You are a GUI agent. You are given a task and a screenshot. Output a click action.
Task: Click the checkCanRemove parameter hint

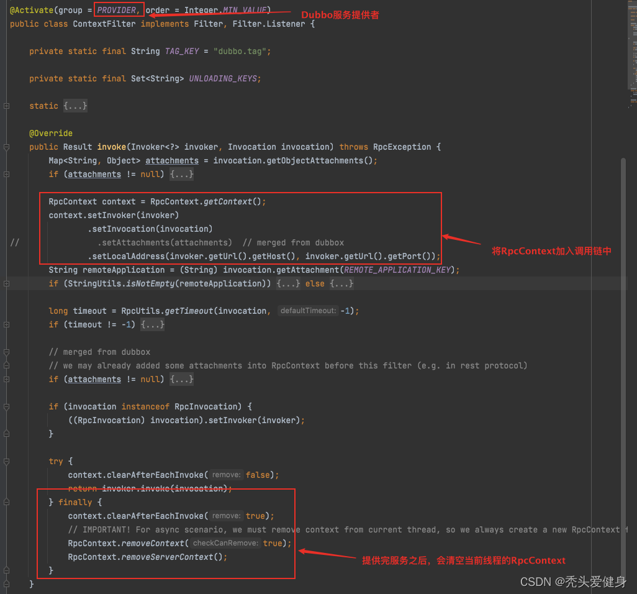click(x=225, y=544)
